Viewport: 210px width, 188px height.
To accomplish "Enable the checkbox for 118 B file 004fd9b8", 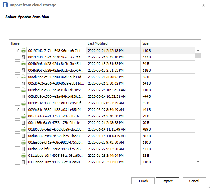I will point(17,70).
